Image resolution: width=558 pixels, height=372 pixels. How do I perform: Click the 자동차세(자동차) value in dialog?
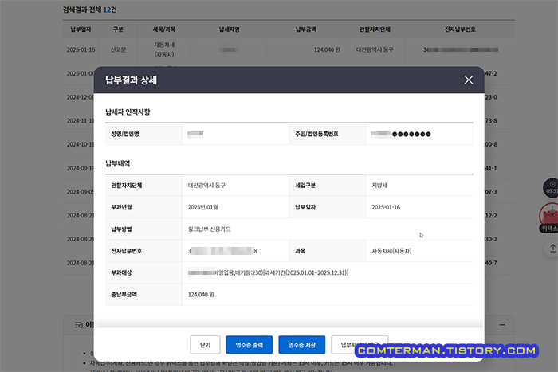[391, 251]
